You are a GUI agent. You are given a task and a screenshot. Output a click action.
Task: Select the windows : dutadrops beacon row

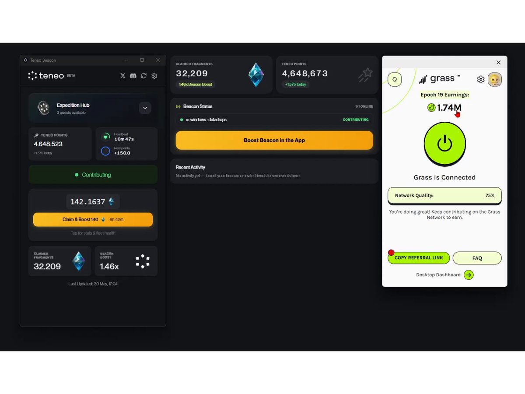[x=274, y=120]
